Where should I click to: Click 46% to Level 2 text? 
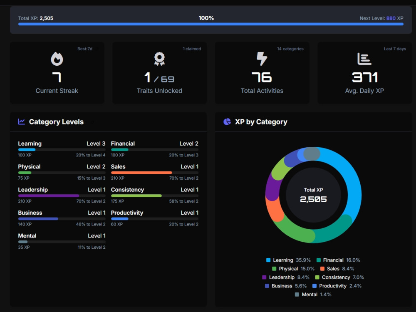click(x=91, y=224)
